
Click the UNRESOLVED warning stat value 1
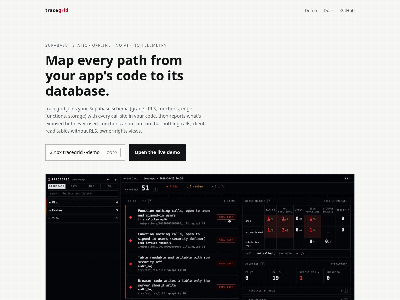tap(301, 278)
